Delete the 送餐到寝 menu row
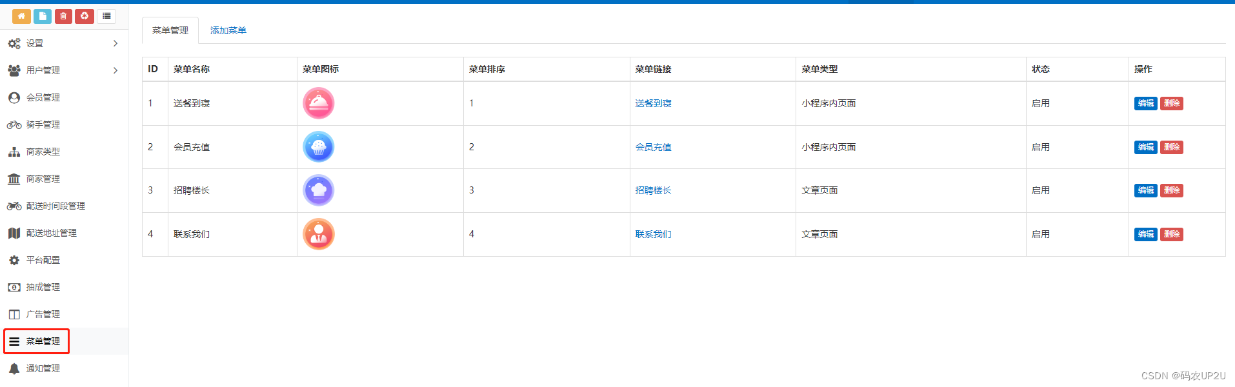 [x=1172, y=103]
